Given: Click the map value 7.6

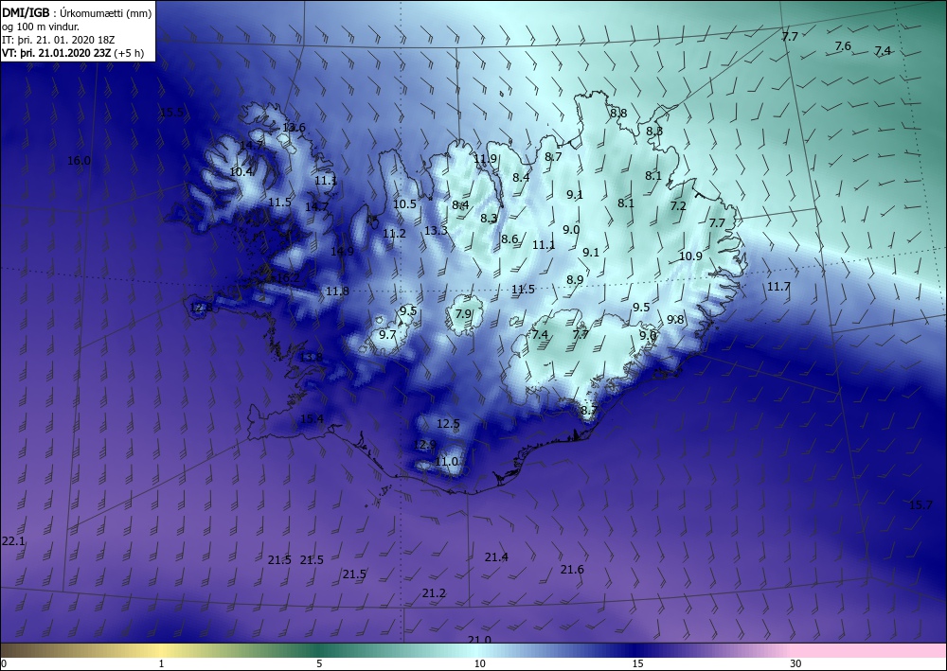Looking at the screenshot, I should click(843, 46).
